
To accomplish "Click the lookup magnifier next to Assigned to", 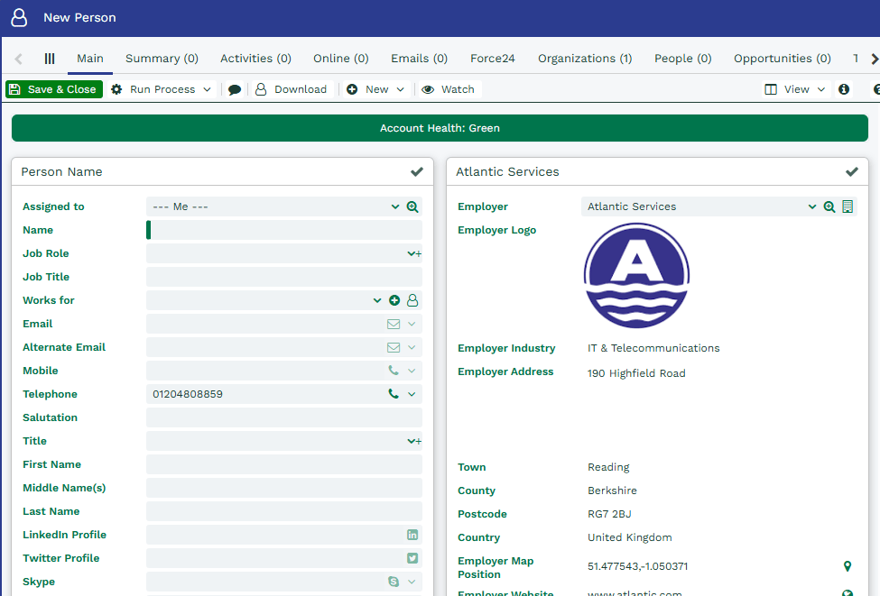I will pos(412,206).
